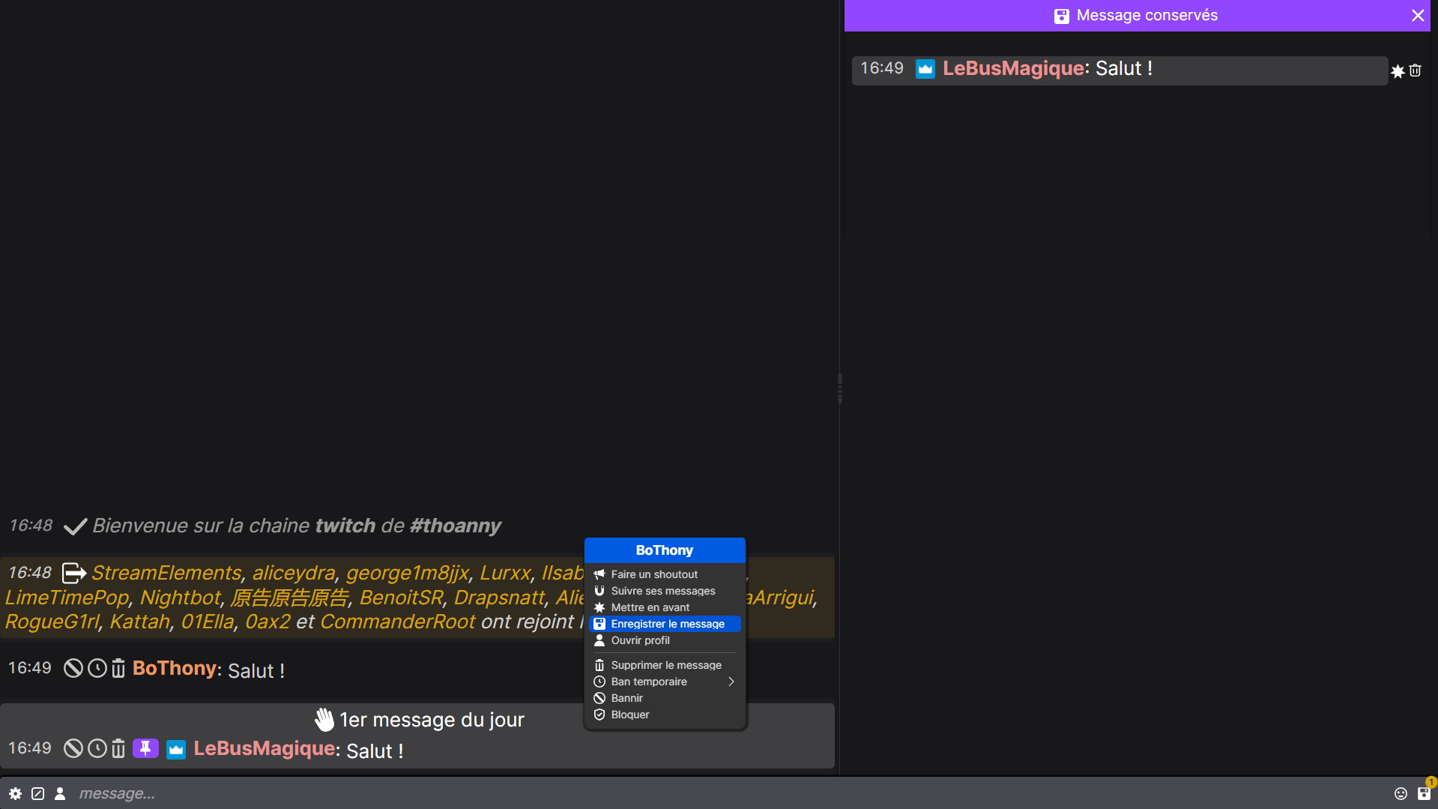Image resolution: width=1438 pixels, height=809 pixels.
Task: Click LeBusMagique username in saved messages
Action: [1013, 68]
